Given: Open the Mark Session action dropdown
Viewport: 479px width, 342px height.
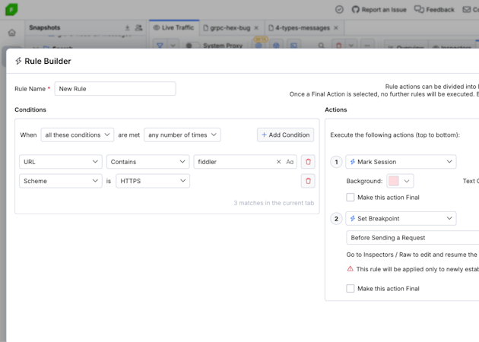Looking at the screenshot, I should click(x=401, y=162).
